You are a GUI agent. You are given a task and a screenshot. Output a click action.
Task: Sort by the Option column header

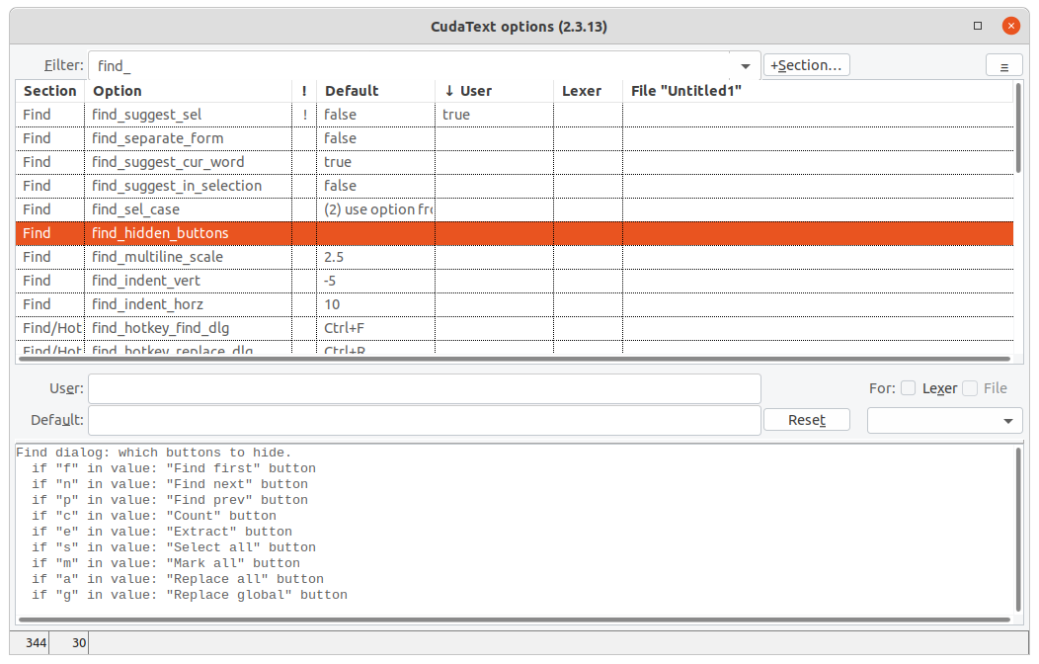pyautogui.click(x=189, y=91)
